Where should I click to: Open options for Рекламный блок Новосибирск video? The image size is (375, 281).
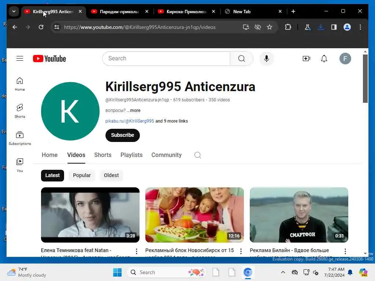pyautogui.click(x=241, y=251)
